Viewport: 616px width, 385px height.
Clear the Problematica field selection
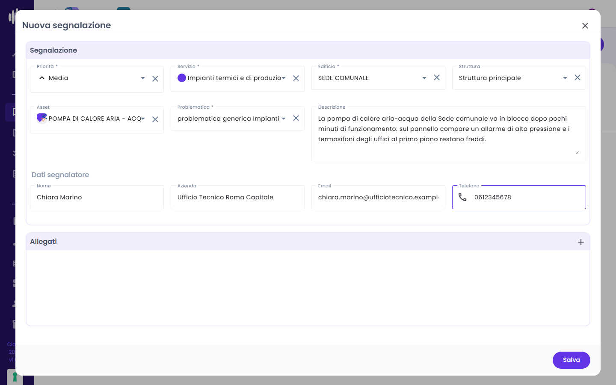point(296,118)
